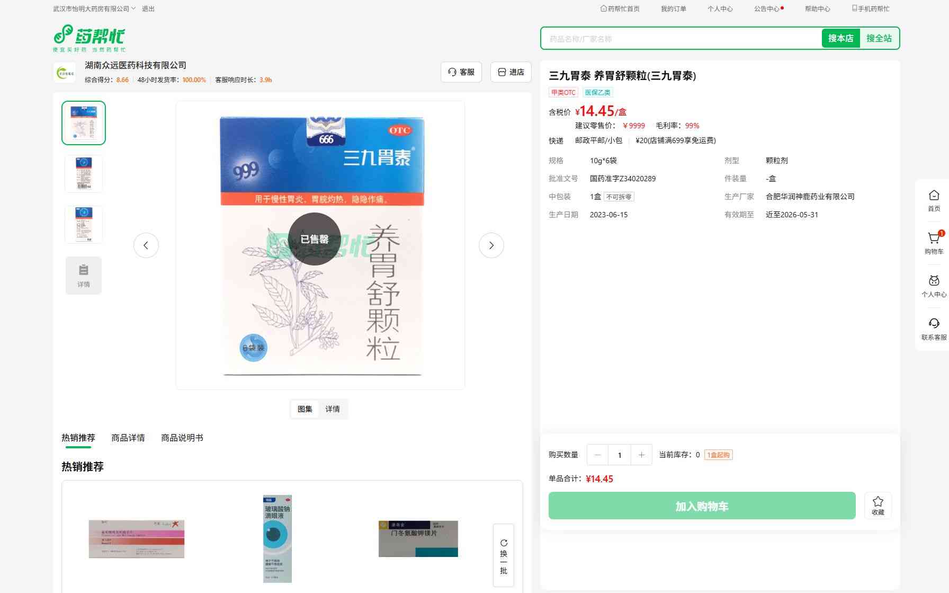The width and height of the screenshot is (949, 593).
Task: Click the drug name search input field
Action: [681, 39]
